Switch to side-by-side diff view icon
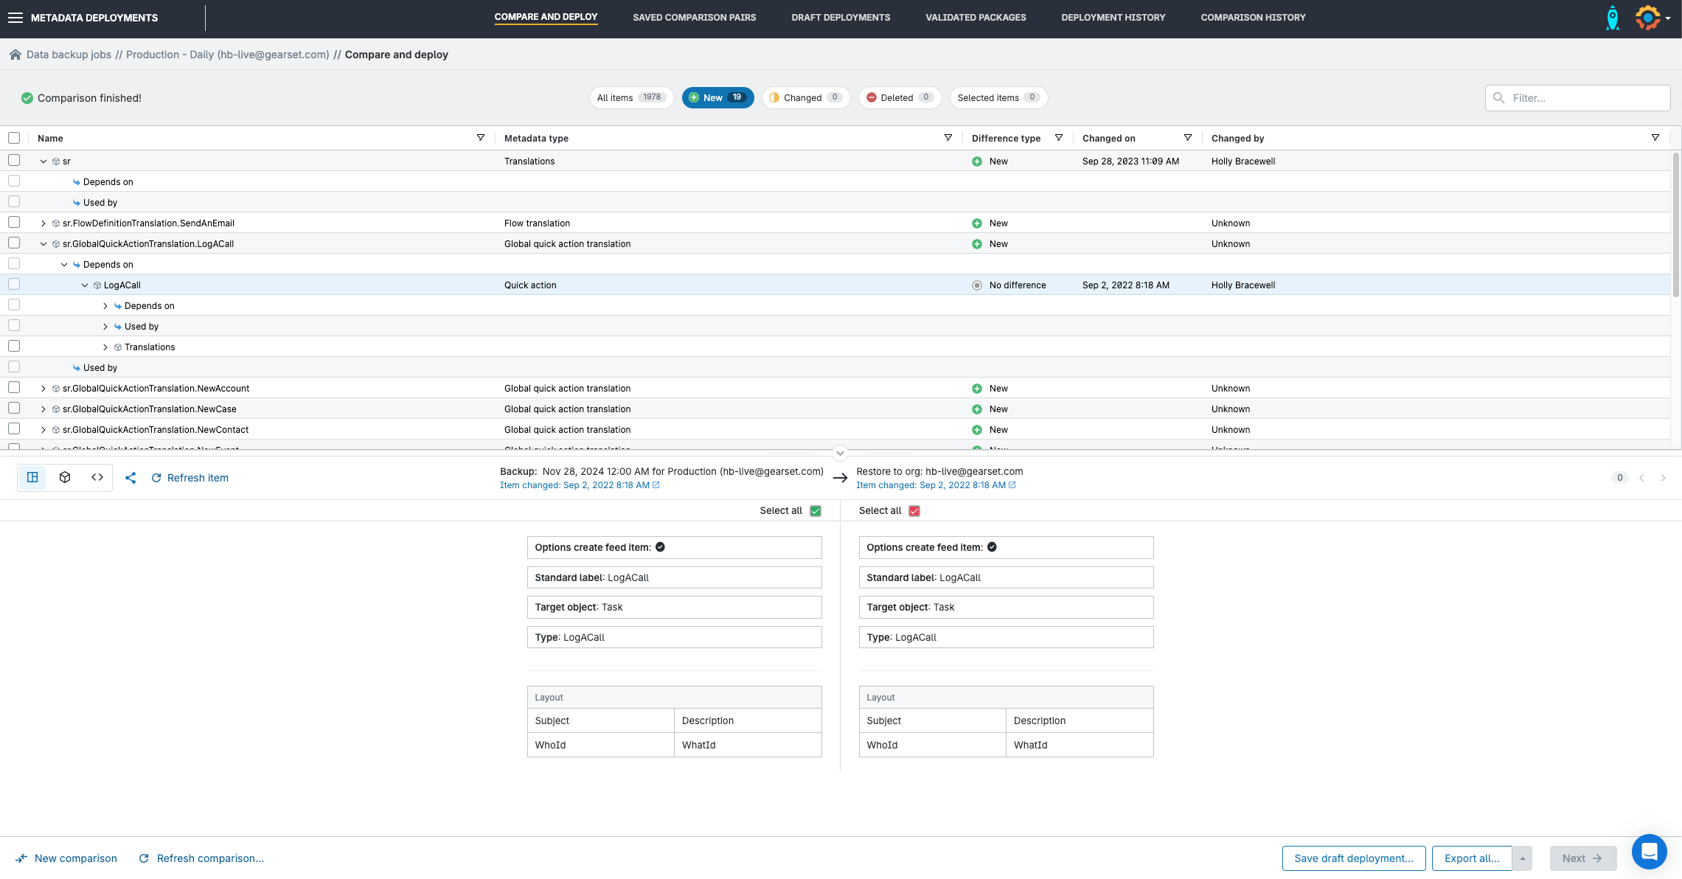Image resolution: width=1682 pixels, height=879 pixels. [32, 478]
